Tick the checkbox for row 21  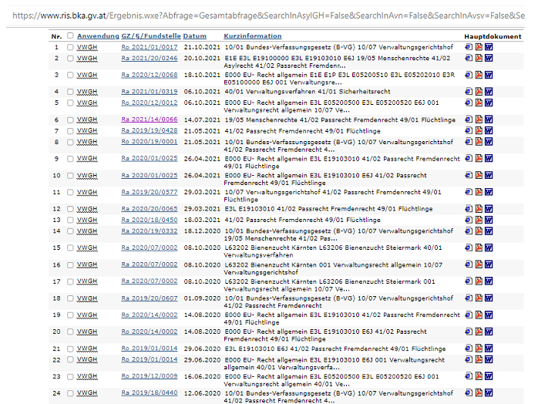pyautogui.click(x=71, y=348)
